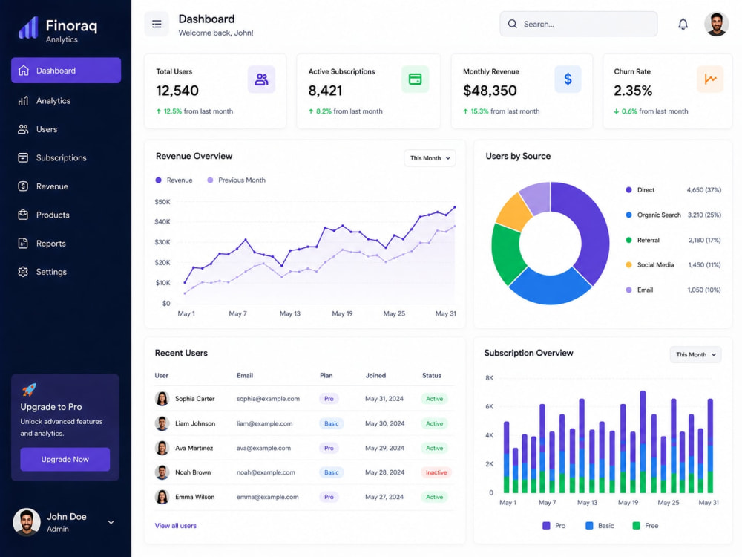742x557 pixels.
Task: Click the profile avatar in header
Action: (x=716, y=24)
